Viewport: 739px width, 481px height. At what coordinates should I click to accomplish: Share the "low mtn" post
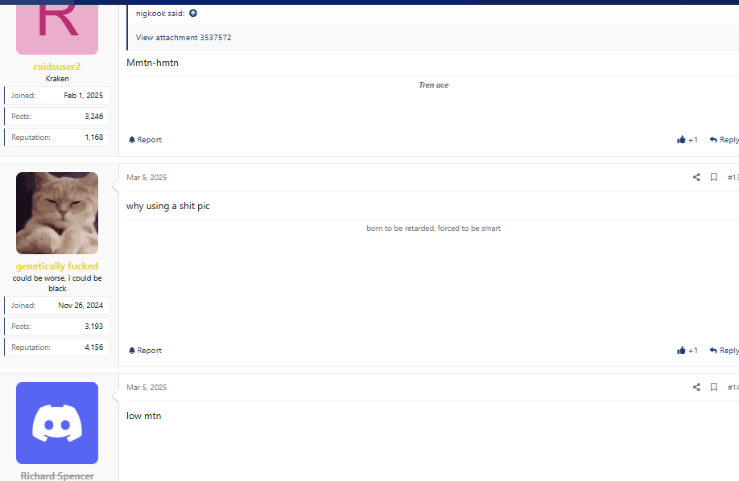[696, 387]
